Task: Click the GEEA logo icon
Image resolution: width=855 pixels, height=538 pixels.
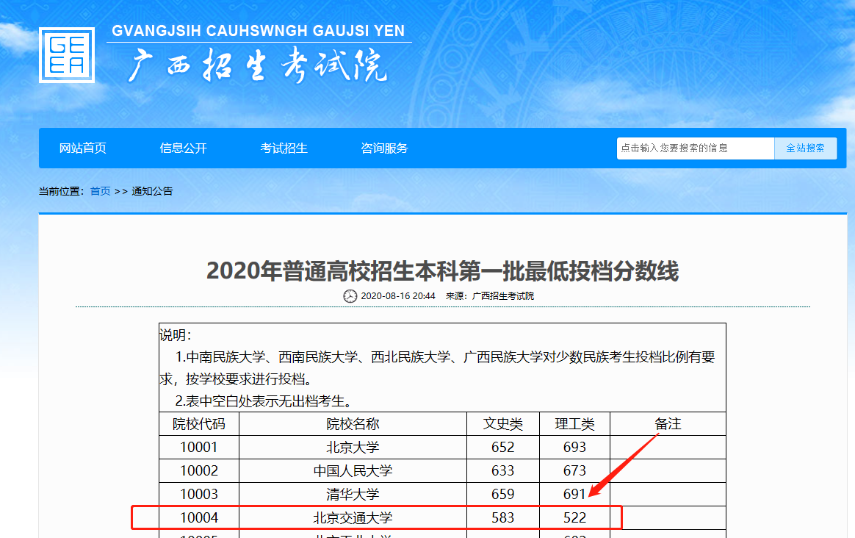Action: 67,55
